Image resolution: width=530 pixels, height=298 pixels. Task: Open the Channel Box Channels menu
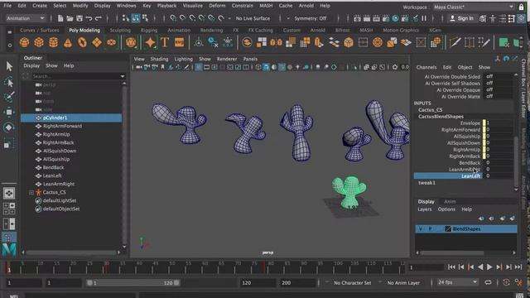click(x=426, y=67)
